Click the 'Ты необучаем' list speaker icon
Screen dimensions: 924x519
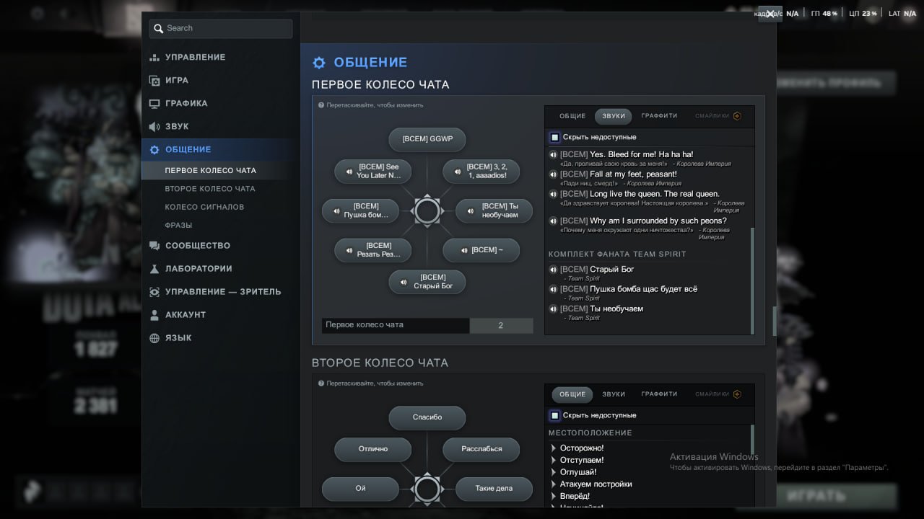tap(554, 309)
